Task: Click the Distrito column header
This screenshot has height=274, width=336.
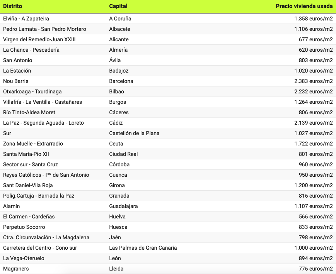Action: click(x=12, y=6)
